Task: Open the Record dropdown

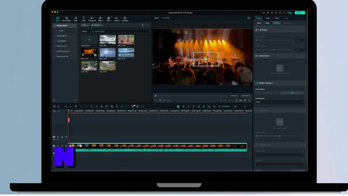Action: tap(97, 25)
